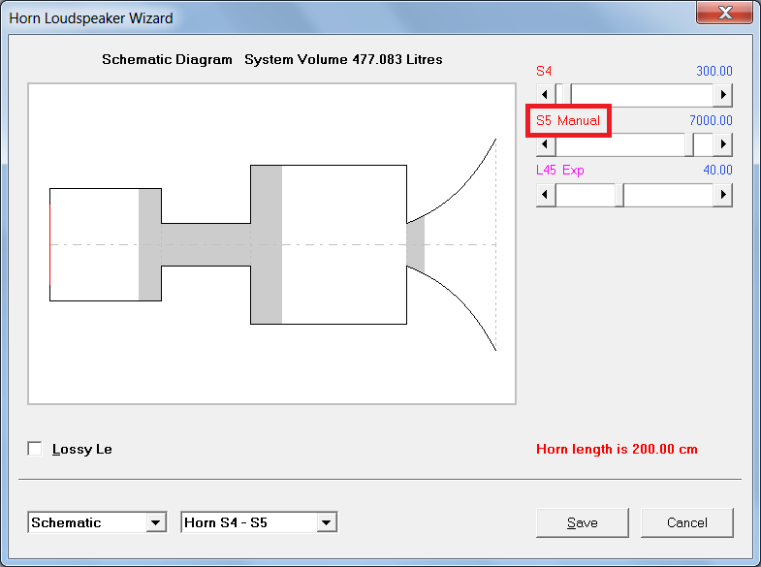Click the S4 slider track right of thumb
Screen dimensions: 761x567
pyautogui.click(x=642, y=95)
